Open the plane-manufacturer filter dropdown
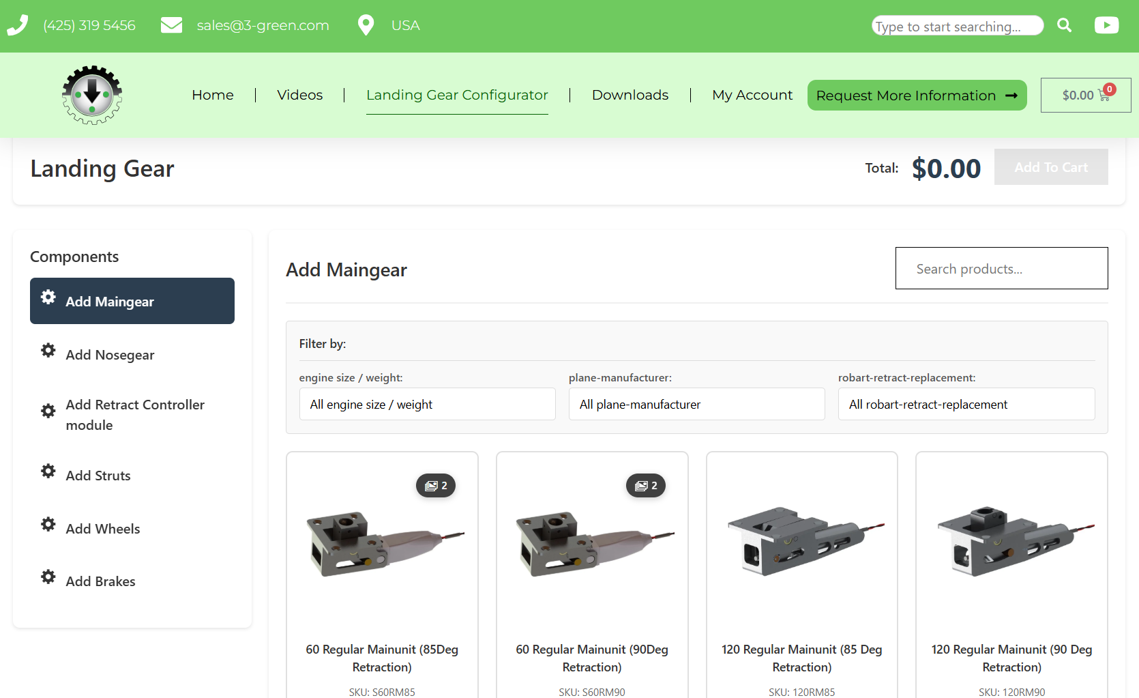The height and width of the screenshot is (698, 1139). [x=696, y=405]
